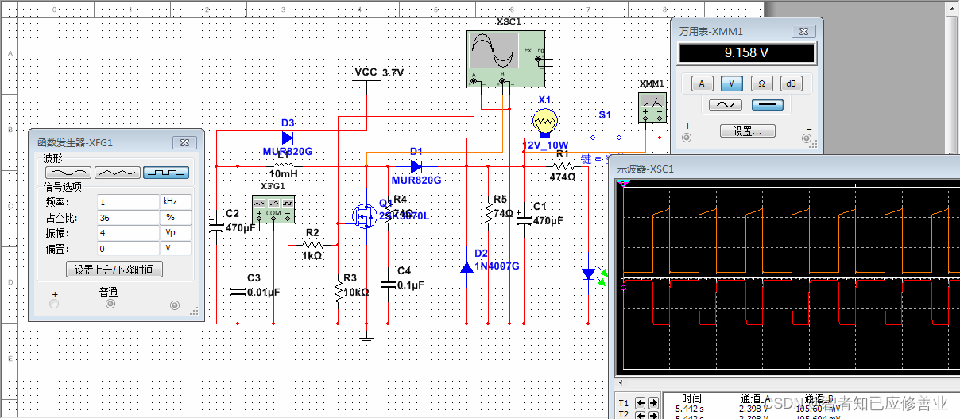Move oscilloscope cursor T1 right
The width and height of the screenshot is (960, 419).
652,402
